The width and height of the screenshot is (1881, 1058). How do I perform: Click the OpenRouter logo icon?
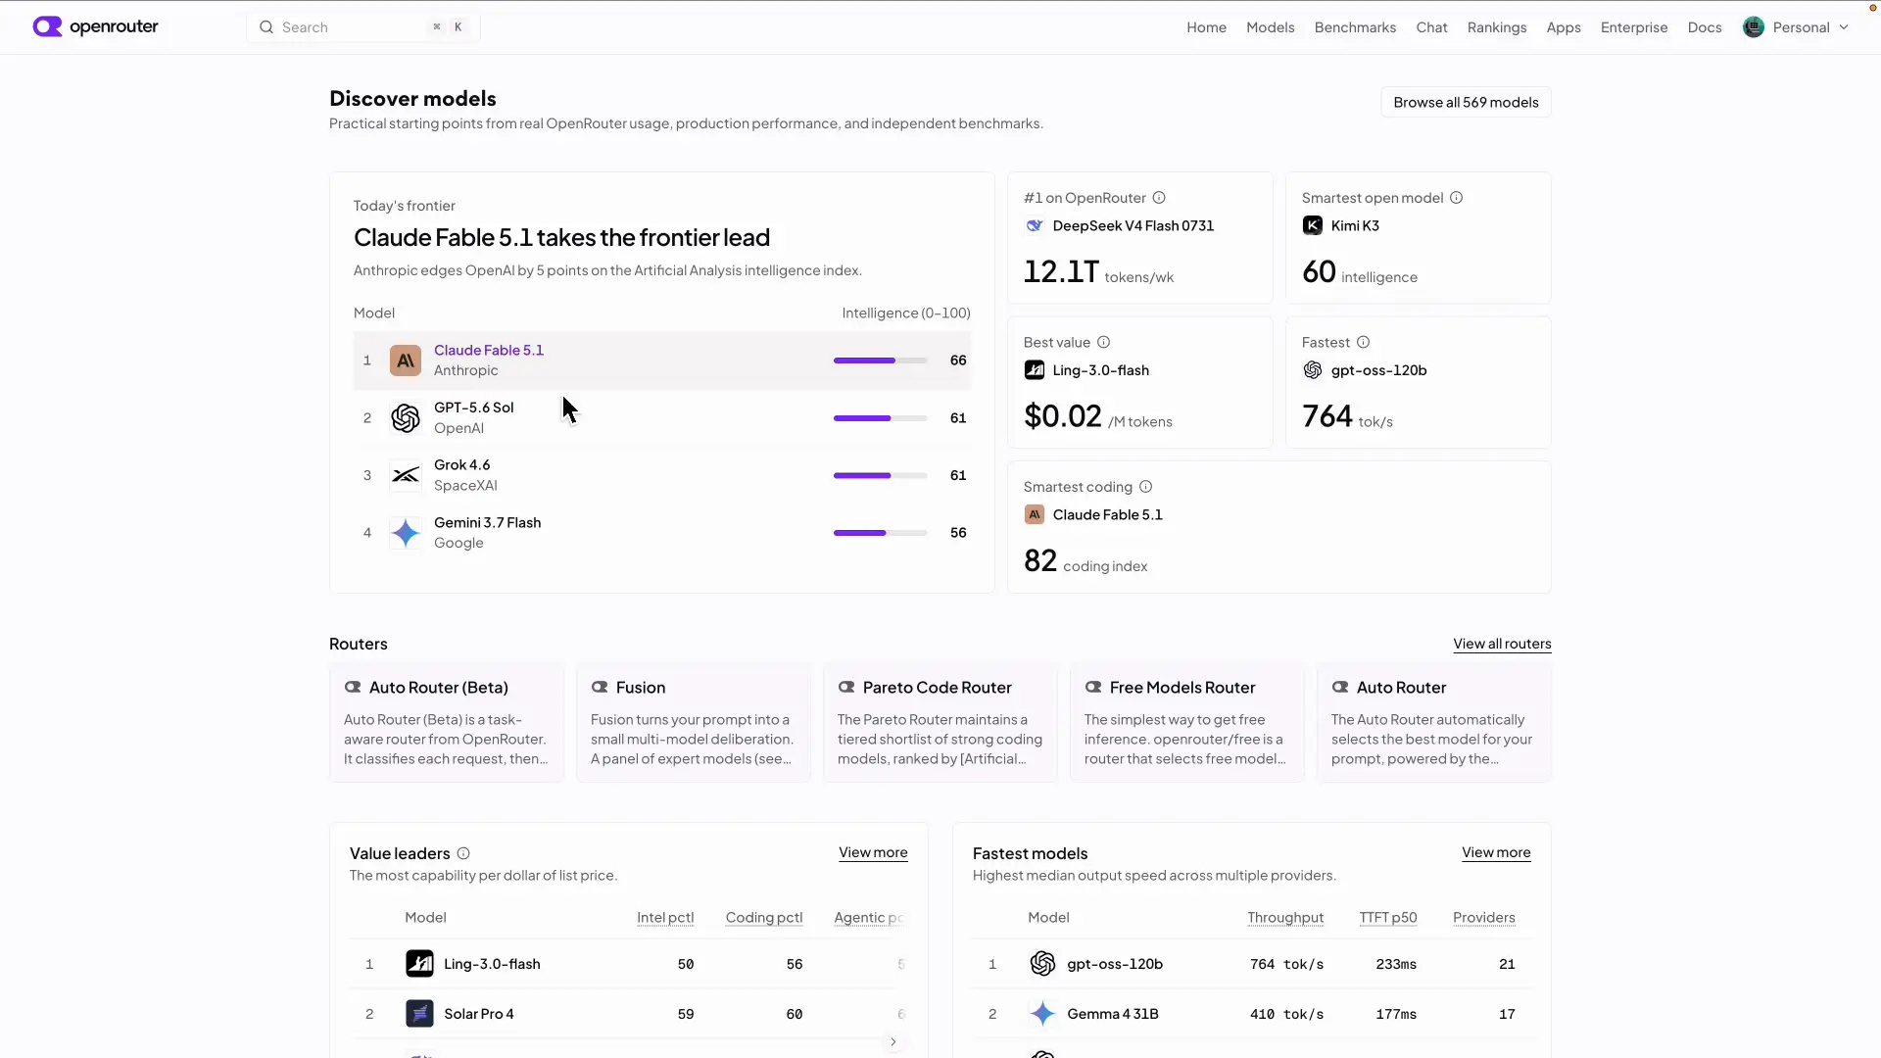47,26
